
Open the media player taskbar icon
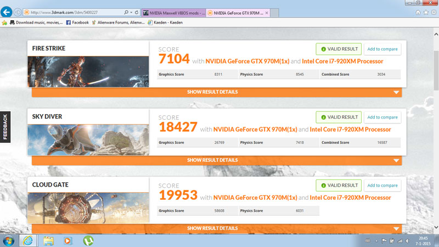pos(67,241)
